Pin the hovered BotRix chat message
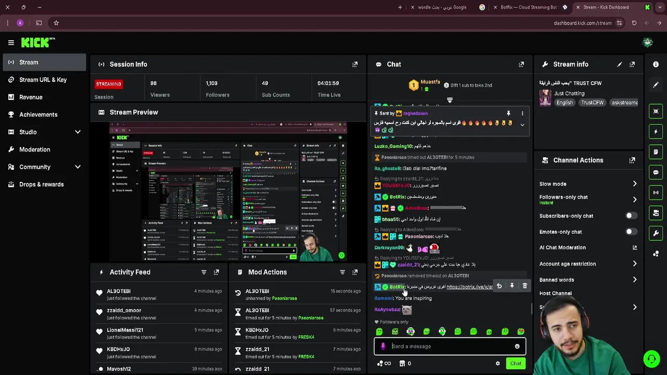Image resolution: width=667 pixels, height=375 pixels. pyautogui.click(x=512, y=286)
